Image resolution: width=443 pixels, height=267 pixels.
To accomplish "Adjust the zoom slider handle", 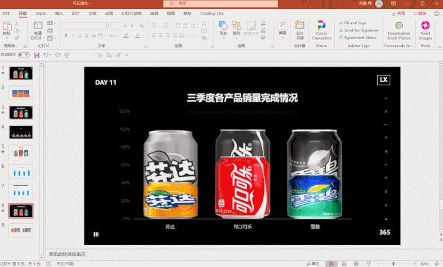I will tap(393, 264).
